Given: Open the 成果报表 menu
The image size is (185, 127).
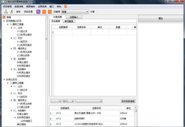Looking at the screenshot, I should coord(42,6).
